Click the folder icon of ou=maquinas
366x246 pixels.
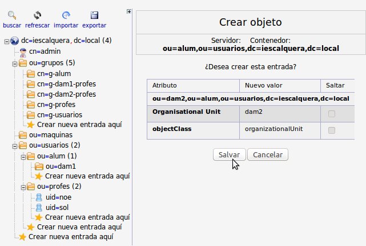(x=23, y=135)
